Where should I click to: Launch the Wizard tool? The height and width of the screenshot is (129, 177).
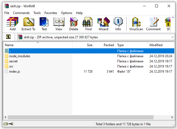click(x=103, y=24)
